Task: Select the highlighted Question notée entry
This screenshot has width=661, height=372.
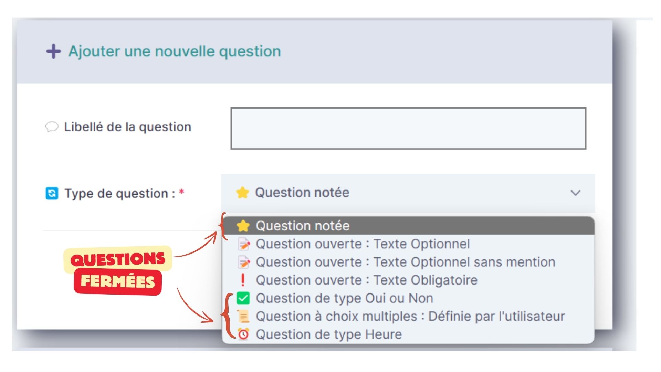Action: pyautogui.click(x=303, y=226)
